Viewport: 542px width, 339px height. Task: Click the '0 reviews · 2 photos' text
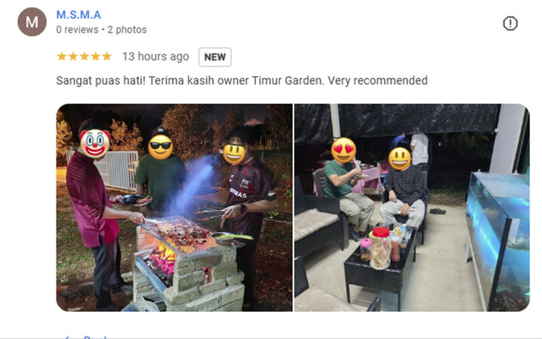pos(101,29)
